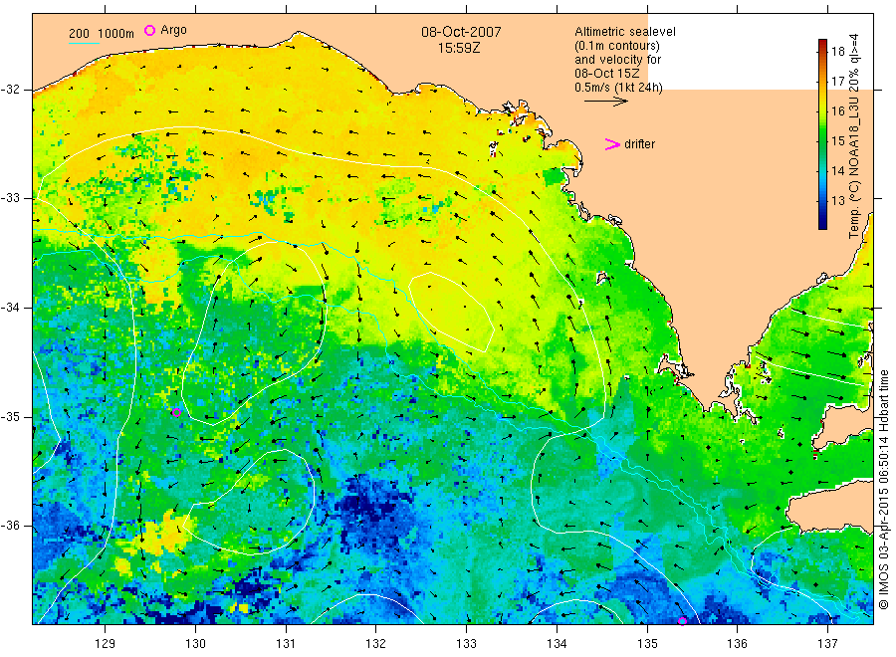Click the 131 longitude axis label

coord(286,644)
